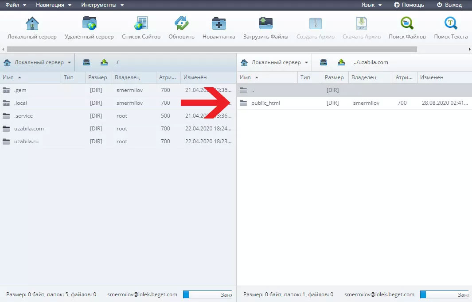
Task: Click right panel drive icon
Action: (x=324, y=62)
